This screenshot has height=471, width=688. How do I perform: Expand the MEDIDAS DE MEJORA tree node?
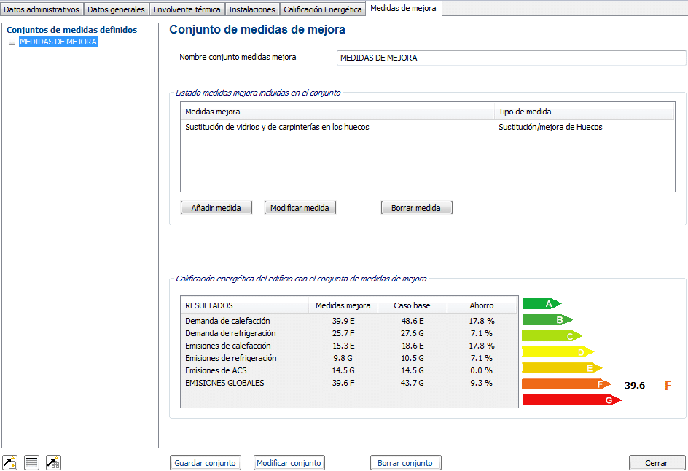point(12,42)
